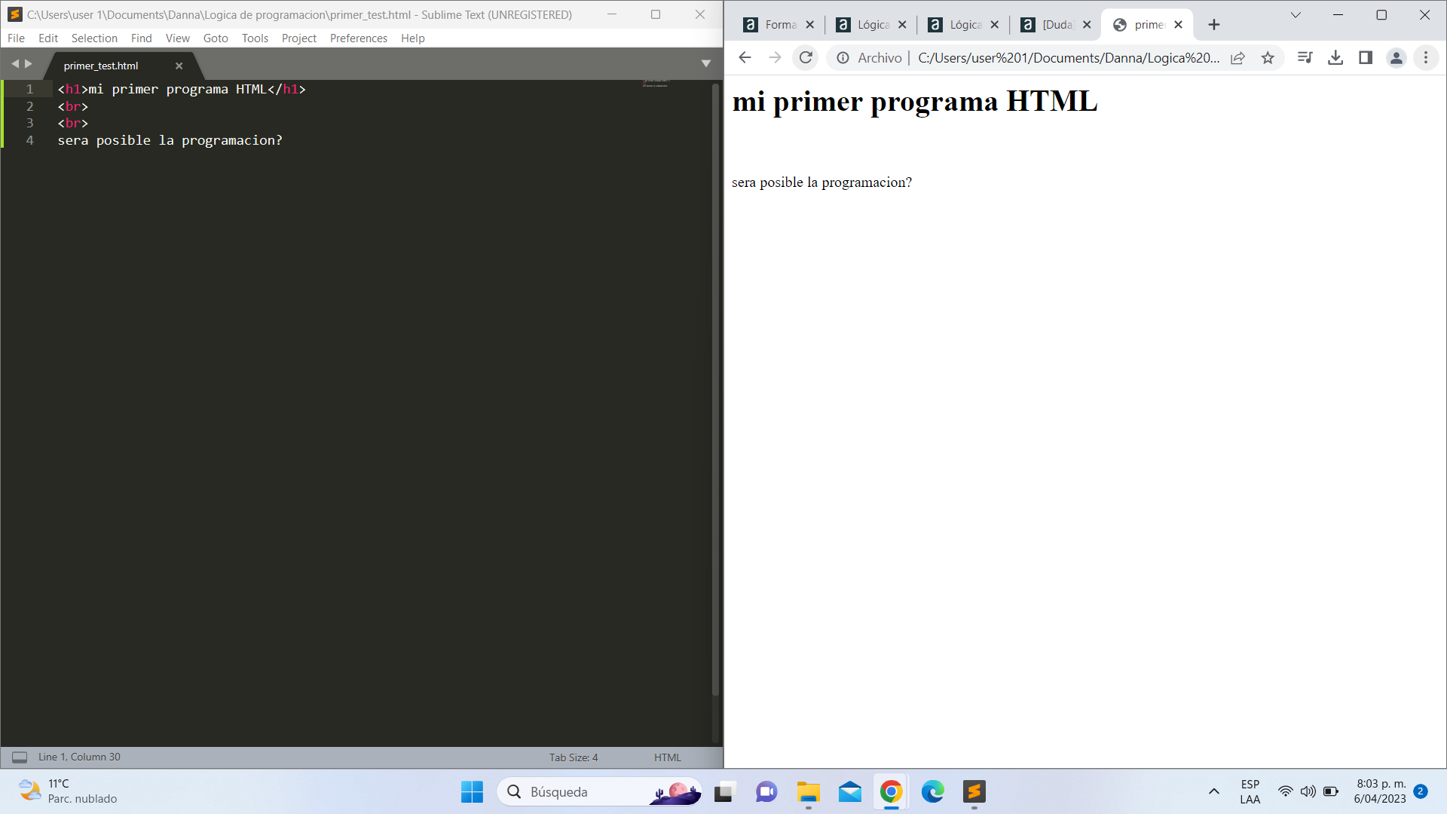Viewport: 1447px width, 814px height.
Task: Click the Búsqueda taskbar search box
Action: (599, 792)
